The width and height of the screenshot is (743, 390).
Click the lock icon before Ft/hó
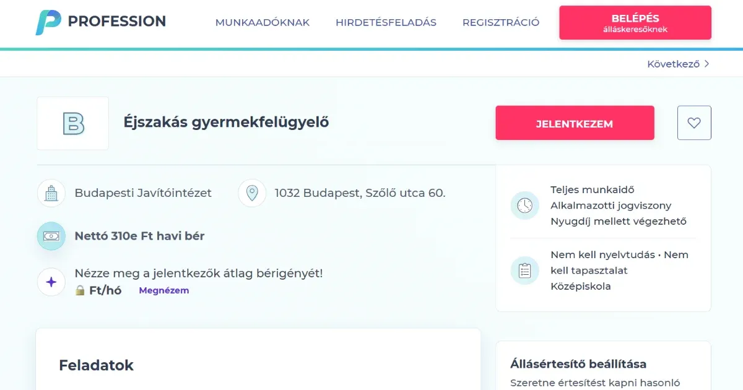(81, 290)
